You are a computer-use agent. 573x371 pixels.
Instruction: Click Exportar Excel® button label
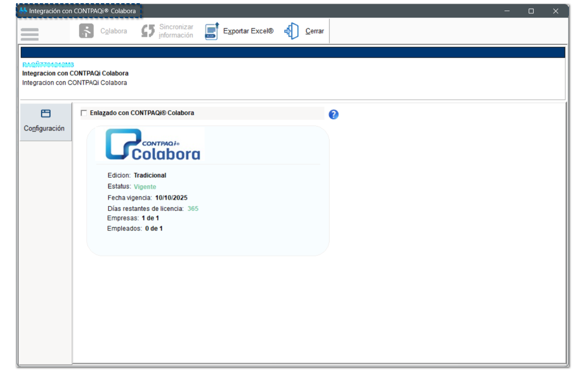(x=249, y=31)
